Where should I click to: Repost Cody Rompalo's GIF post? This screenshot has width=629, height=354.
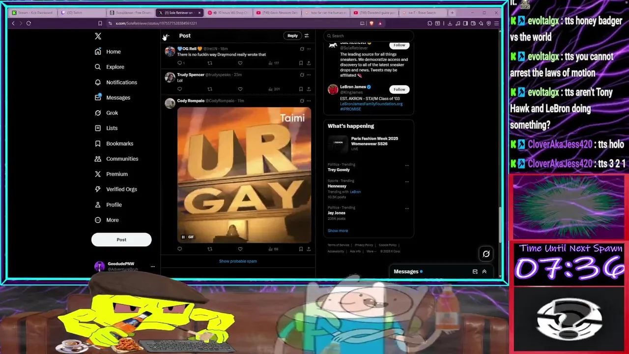[x=210, y=249]
